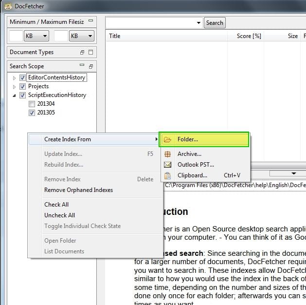306x305 pixels.
Task: Select the 201305 tree label
Action: 46,113
